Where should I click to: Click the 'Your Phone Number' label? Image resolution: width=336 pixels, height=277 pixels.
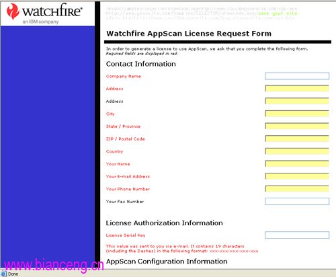click(128, 189)
